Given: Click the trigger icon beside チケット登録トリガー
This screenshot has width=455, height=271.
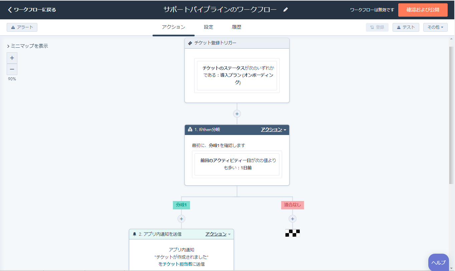Looking at the screenshot, I should click(190, 43).
